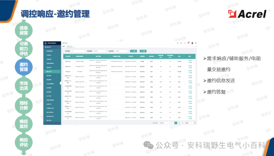
Task: Open 事件记录 in the sidebar
Action: coord(48,121)
